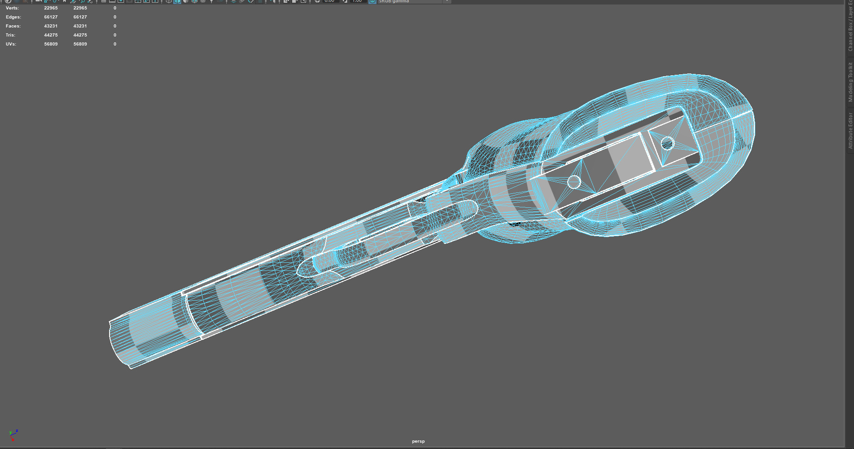Screen dimensions: 854x449
Task: Toggle the Textured display icon
Action: [203, 1]
